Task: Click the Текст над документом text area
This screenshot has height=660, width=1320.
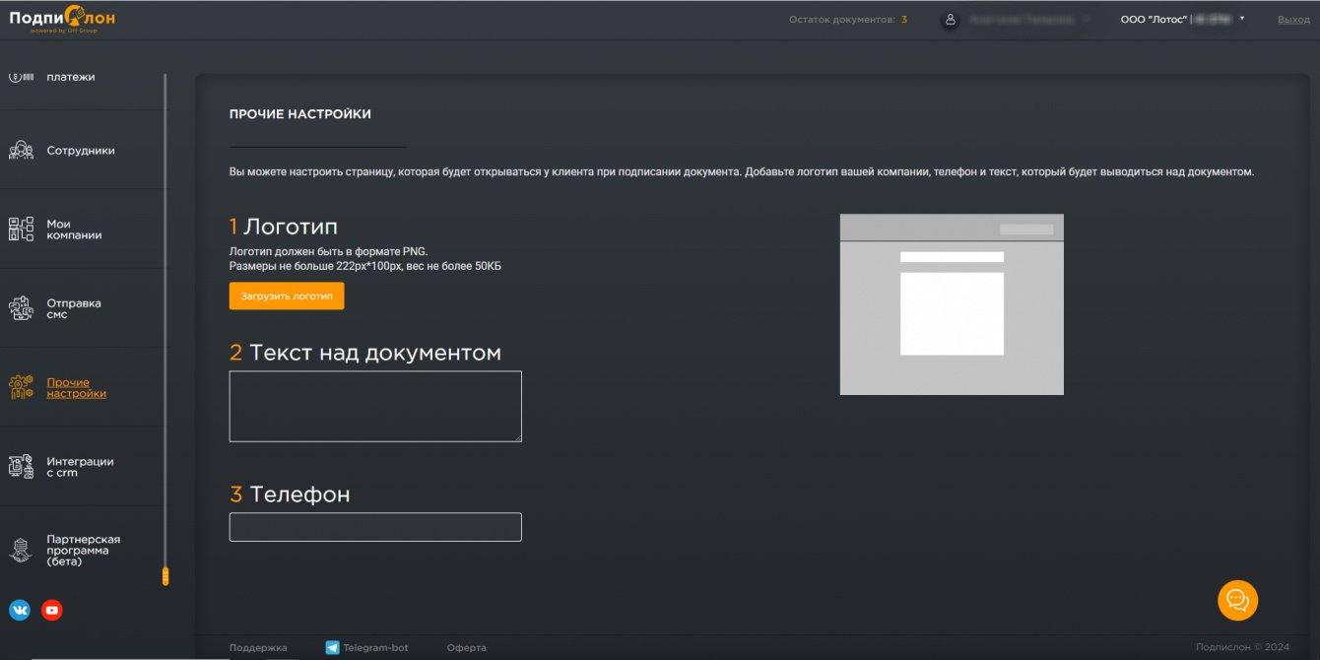Action: 375,406
